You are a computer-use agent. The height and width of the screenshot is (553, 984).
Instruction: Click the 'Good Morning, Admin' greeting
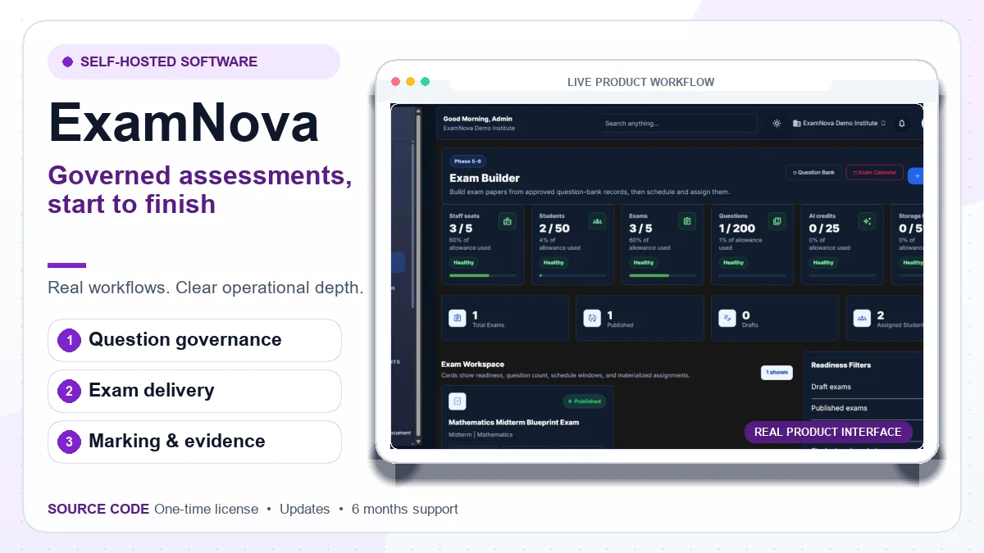pos(478,119)
